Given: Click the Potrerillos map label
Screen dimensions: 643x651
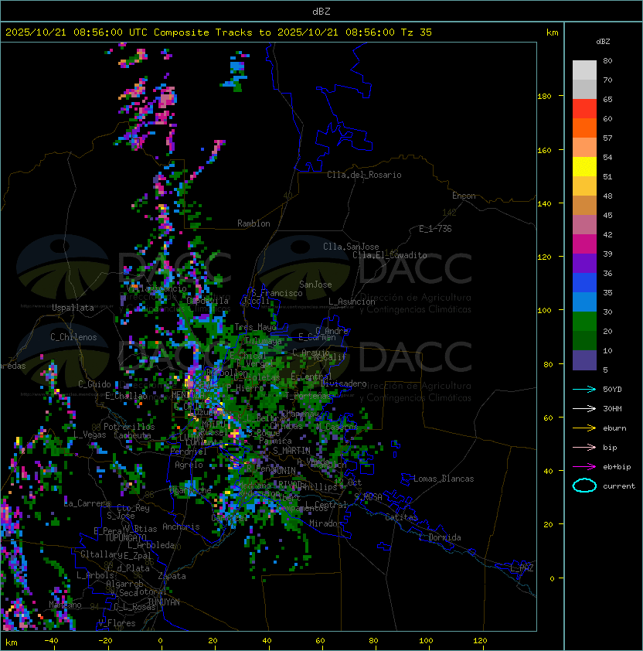Looking at the screenshot, I should [x=129, y=427].
